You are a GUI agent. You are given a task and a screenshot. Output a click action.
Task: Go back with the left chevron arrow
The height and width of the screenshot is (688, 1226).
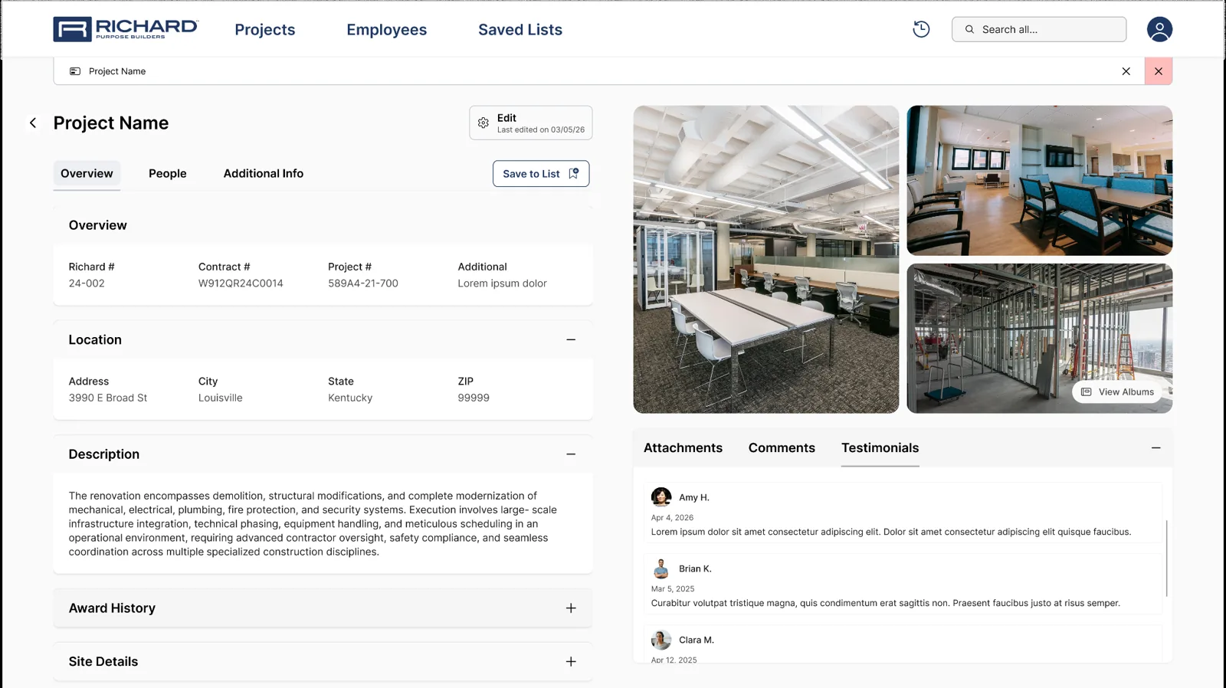point(33,123)
